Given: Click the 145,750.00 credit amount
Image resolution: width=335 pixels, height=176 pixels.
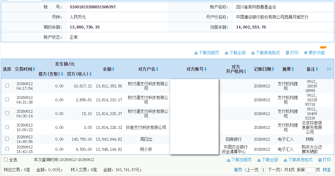Looking at the screenshot, I should tap(82, 139).
